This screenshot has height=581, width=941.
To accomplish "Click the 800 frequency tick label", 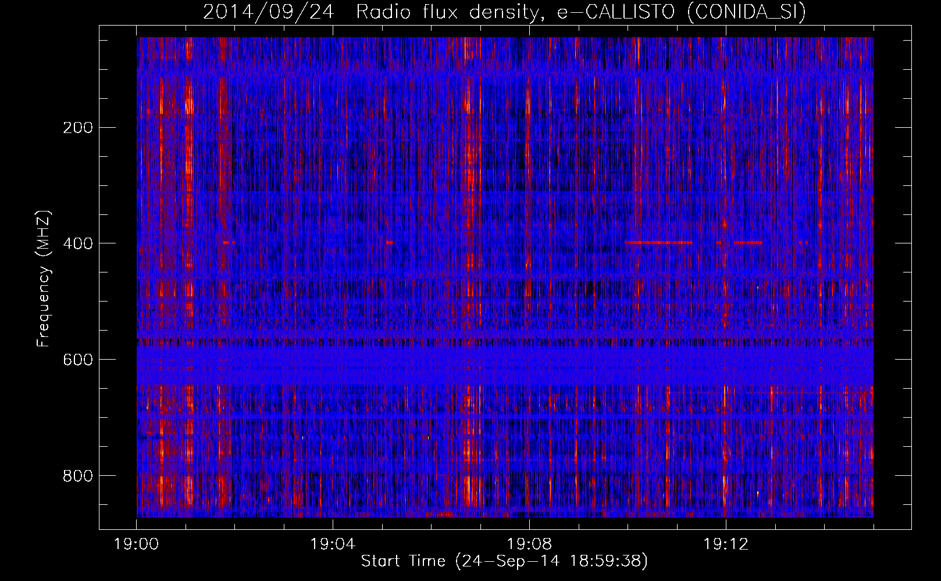I will click(78, 476).
